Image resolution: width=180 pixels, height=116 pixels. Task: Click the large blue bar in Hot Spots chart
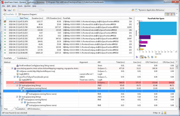pyautogui.click(x=158, y=28)
